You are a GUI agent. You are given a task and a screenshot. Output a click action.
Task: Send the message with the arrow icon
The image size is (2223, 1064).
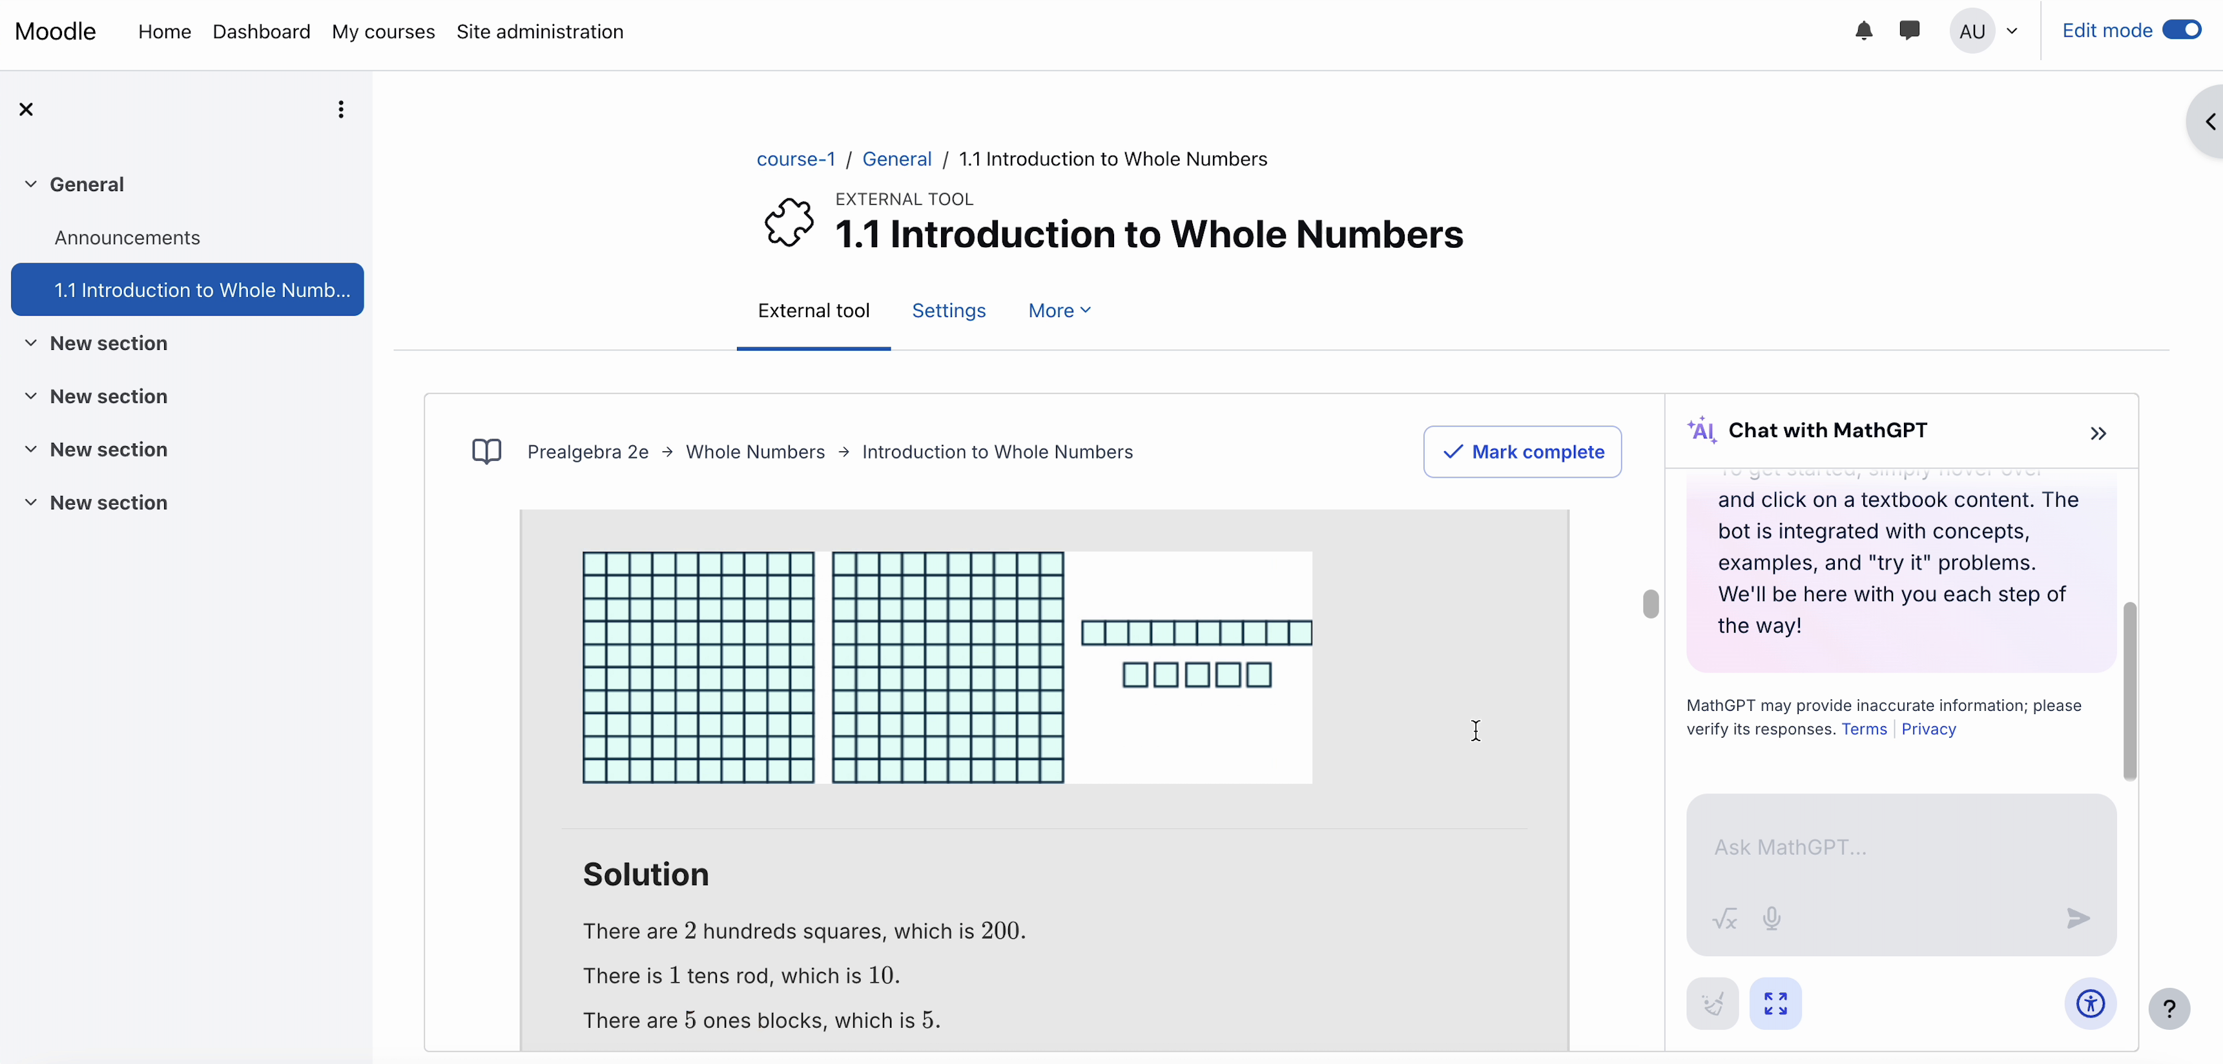click(2078, 918)
